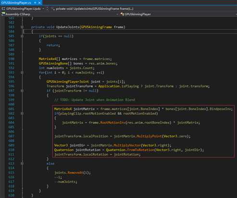Click the Assembly-CSharp project icon
Viewport: 237px width, 198px height.
(x=3, y=14)
